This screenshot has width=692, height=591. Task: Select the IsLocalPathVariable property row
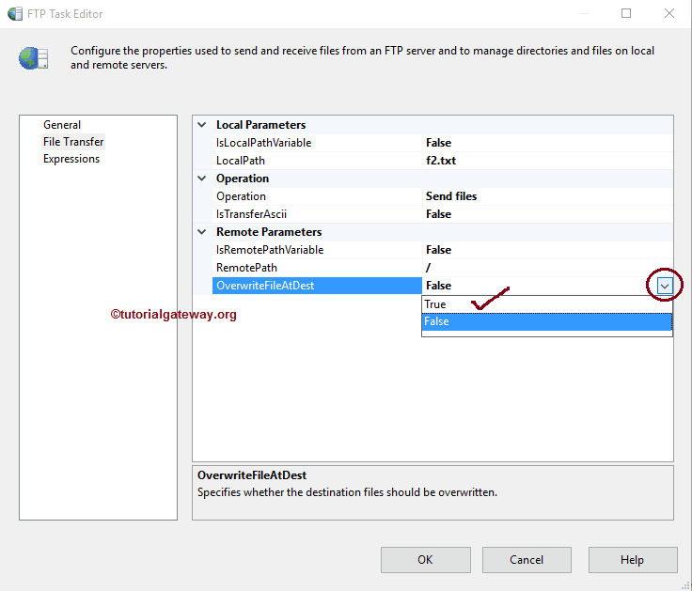263,143
